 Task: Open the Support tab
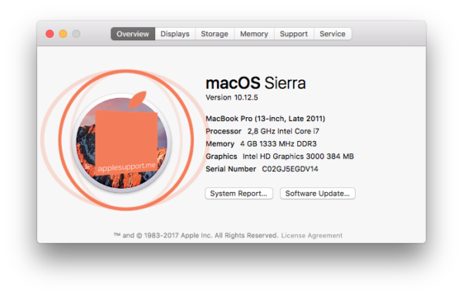click(x=294, y=34)
